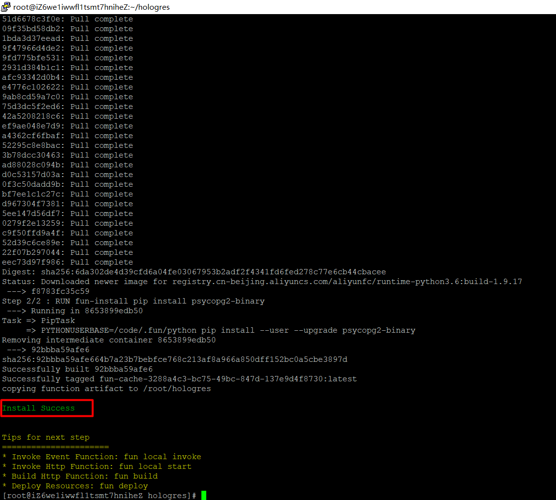This screenshot has height=500, width=556.
Task: Click the 'sha256:92bbba59afe664b7...' line
Action: point(175,359)
